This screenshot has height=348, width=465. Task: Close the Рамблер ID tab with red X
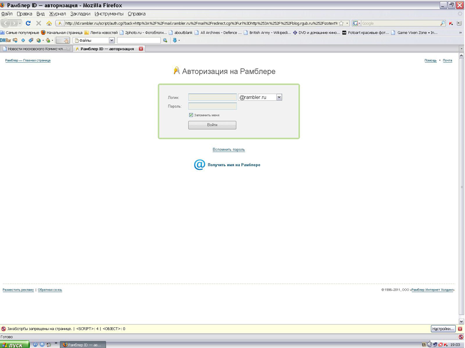pyautogui.click(x=141, y=49)
